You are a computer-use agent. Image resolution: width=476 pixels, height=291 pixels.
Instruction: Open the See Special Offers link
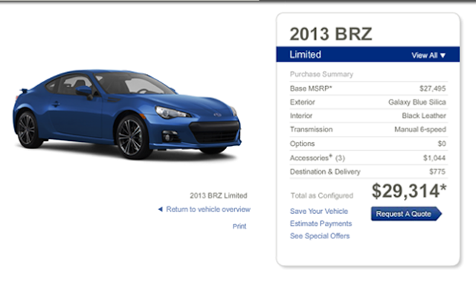point(320,236)
